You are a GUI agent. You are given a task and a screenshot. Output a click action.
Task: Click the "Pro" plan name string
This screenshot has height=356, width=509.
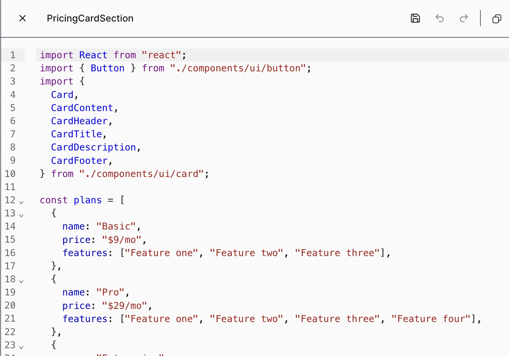click(x=110, y=292)
